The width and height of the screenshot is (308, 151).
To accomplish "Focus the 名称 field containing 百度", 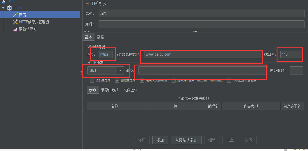I will pyautogui.click(x=202, y=14).
